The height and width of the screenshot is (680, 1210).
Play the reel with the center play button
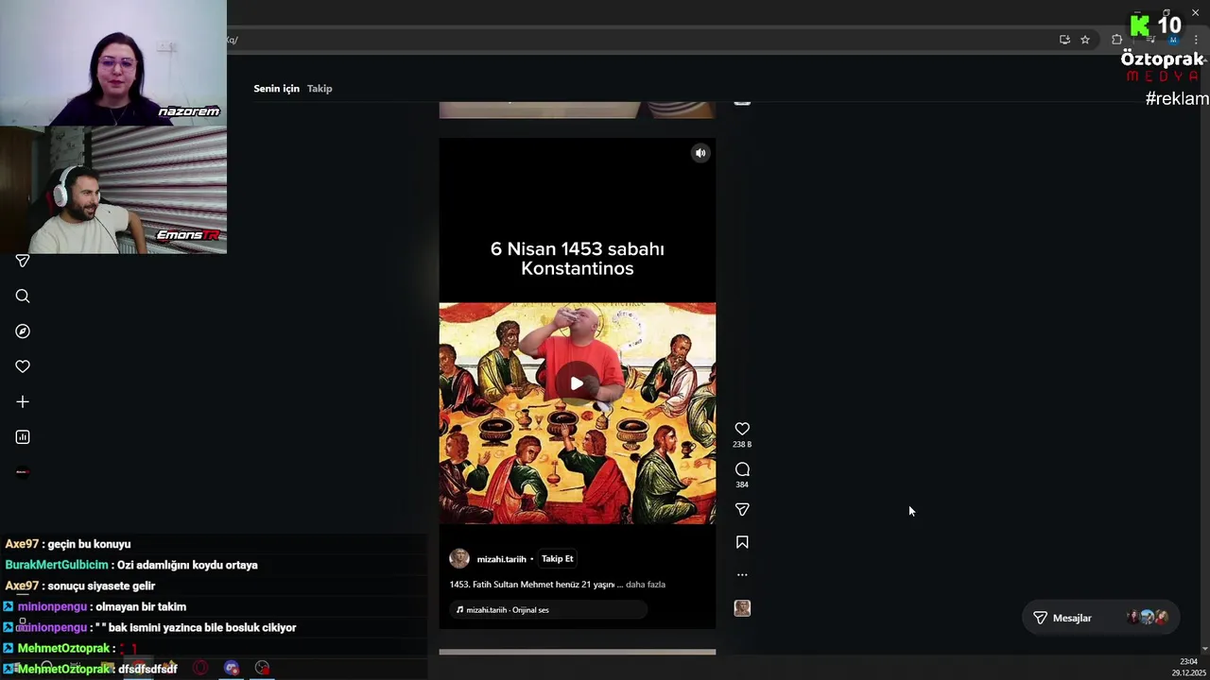(577, 383)
